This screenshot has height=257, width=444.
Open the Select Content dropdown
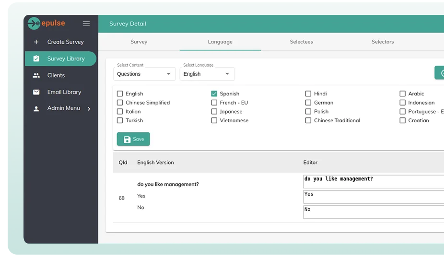144,74
